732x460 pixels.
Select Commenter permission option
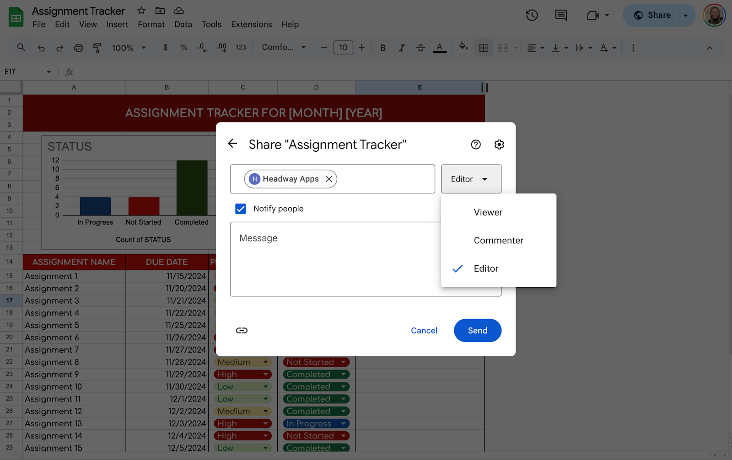click(499, 241)
